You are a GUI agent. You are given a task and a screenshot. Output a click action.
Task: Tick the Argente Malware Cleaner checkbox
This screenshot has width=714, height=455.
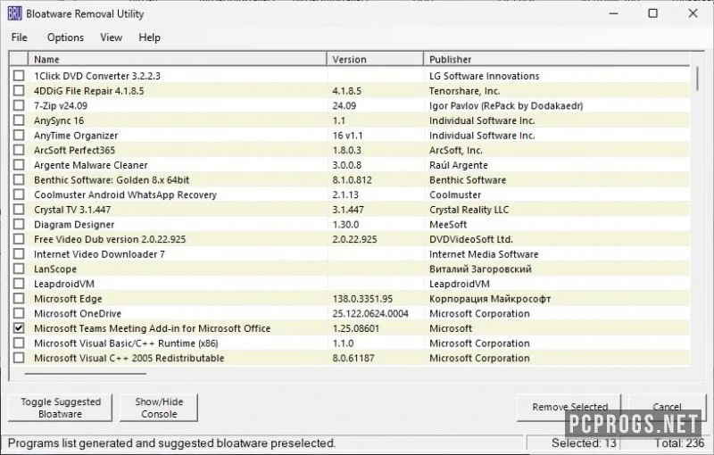[x=19, y=165]
